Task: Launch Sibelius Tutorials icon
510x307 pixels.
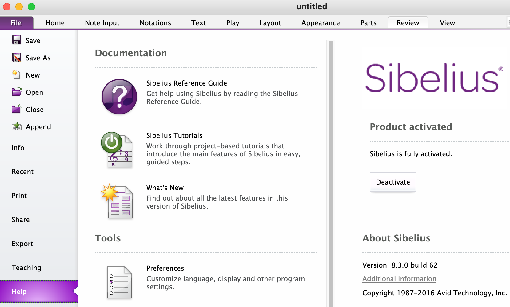Action: click(117, 150)
